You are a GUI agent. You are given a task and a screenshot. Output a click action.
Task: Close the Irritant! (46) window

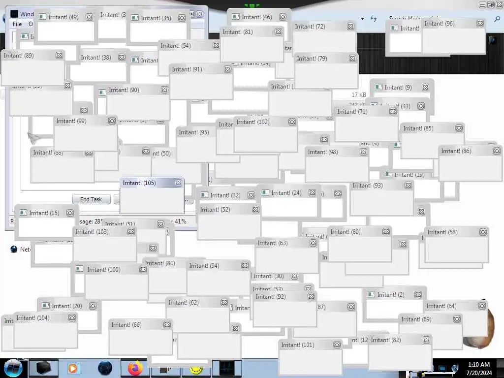pyautogui.click(x=283, y=17)
